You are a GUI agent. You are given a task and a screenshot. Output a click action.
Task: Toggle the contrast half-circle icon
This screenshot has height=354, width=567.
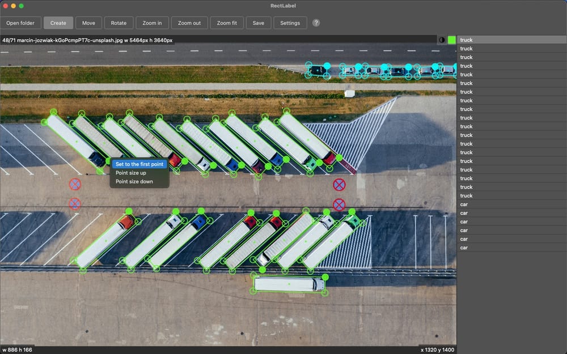[x=442, y=40]
